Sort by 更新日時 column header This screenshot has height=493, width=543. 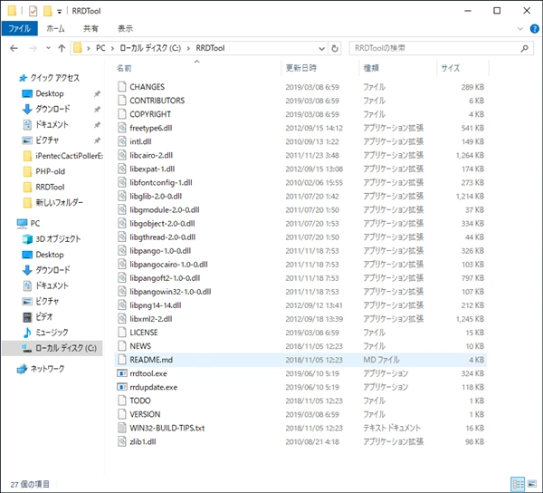click(301, 68)
